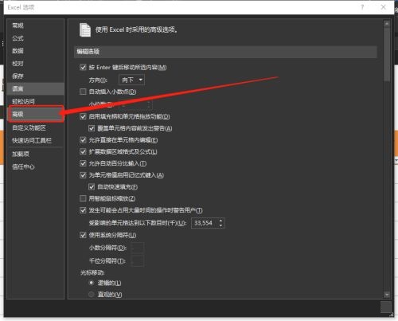398x321 pixels.
Task: Click the scrollbar up arrow
Action: pos(387,24)
